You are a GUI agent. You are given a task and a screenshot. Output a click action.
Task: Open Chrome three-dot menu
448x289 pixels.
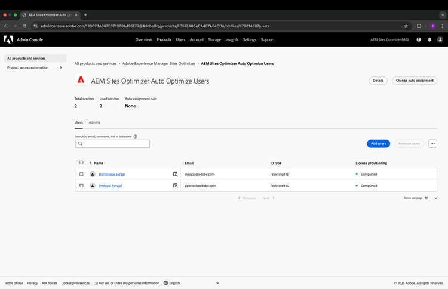pos(442,26)
